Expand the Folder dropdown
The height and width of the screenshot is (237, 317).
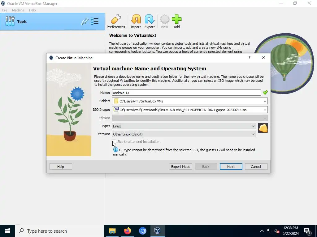point(265,101)
